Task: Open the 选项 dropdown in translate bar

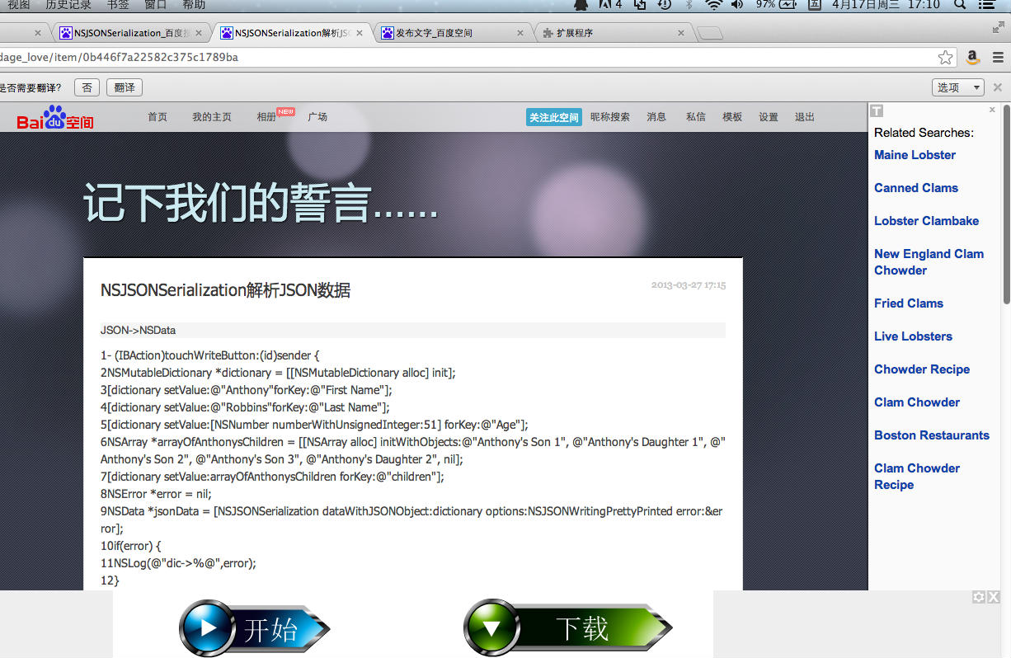Action: pyautogui.click(x=959, y=87)
